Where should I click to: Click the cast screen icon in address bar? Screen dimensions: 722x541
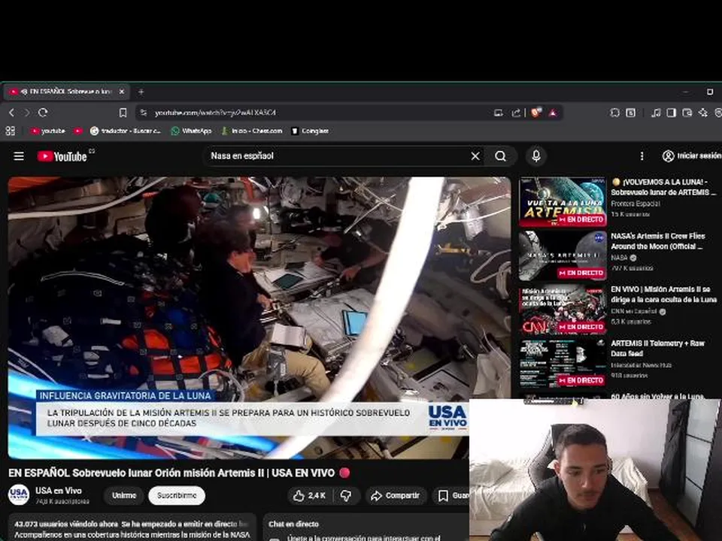point(498,113)
